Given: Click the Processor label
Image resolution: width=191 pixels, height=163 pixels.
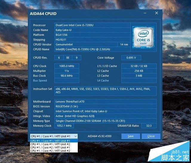Looking at the screenshot, I should pos(39,25).
